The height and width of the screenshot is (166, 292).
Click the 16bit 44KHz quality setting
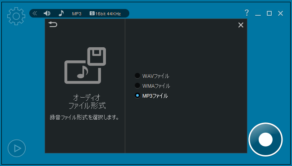[105, 13]
